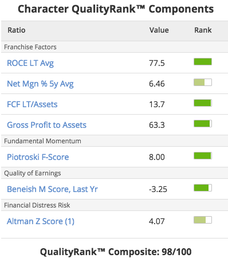
Task: Click the Beneish M Score rank bar
Action: tap(203, 188)
